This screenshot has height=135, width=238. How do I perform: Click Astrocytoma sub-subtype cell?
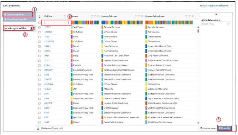(153, 32)
